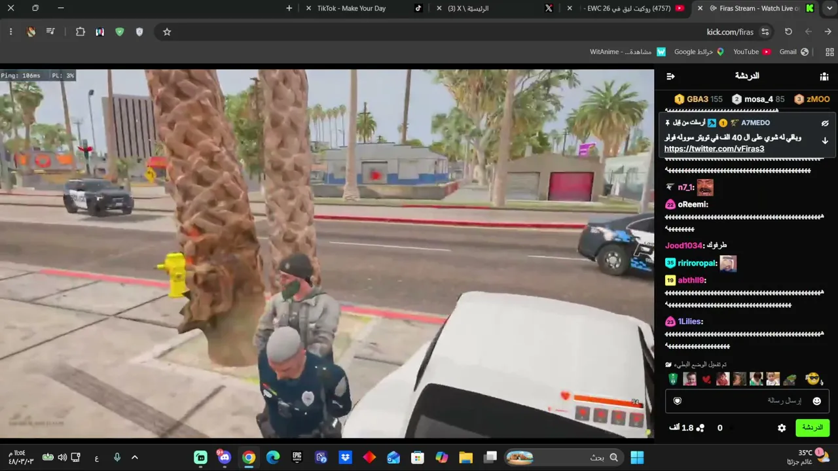
Task: Open the Google Maps bookmark
Action: (x=699, y=52)
